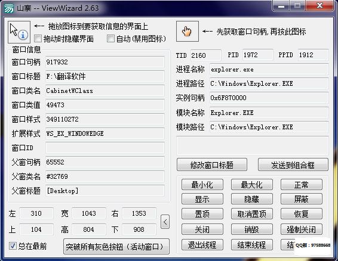Click the hand pointer icon button
338x261 pixels.
click(188, 31)
